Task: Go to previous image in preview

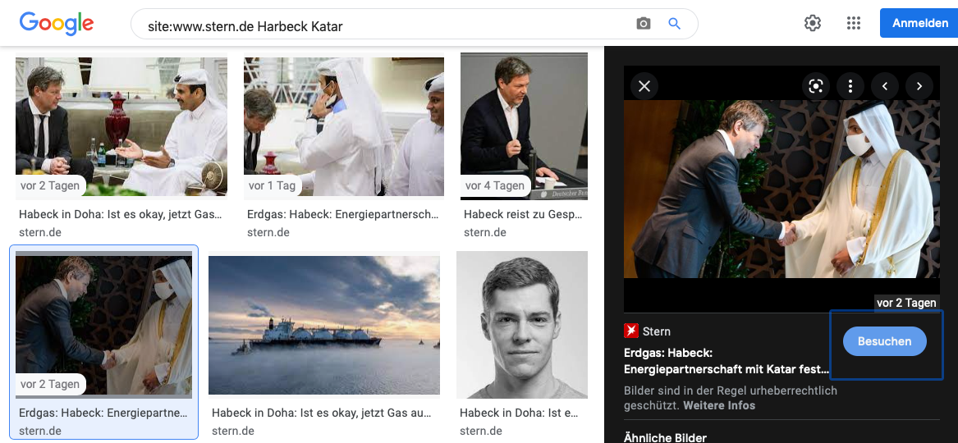Action: [885, 86]
